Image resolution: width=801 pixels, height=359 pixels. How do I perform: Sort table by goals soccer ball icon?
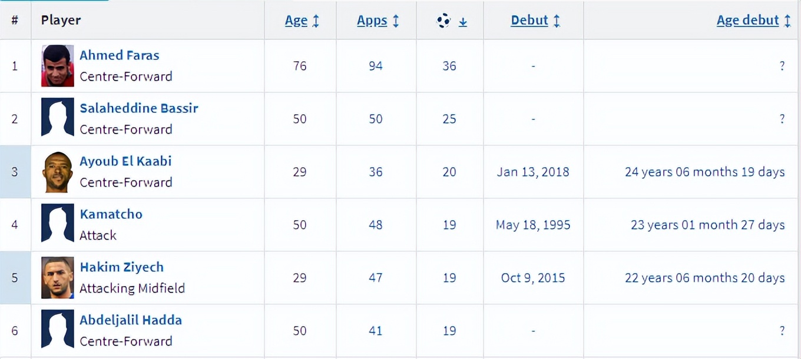pos(443,21)
